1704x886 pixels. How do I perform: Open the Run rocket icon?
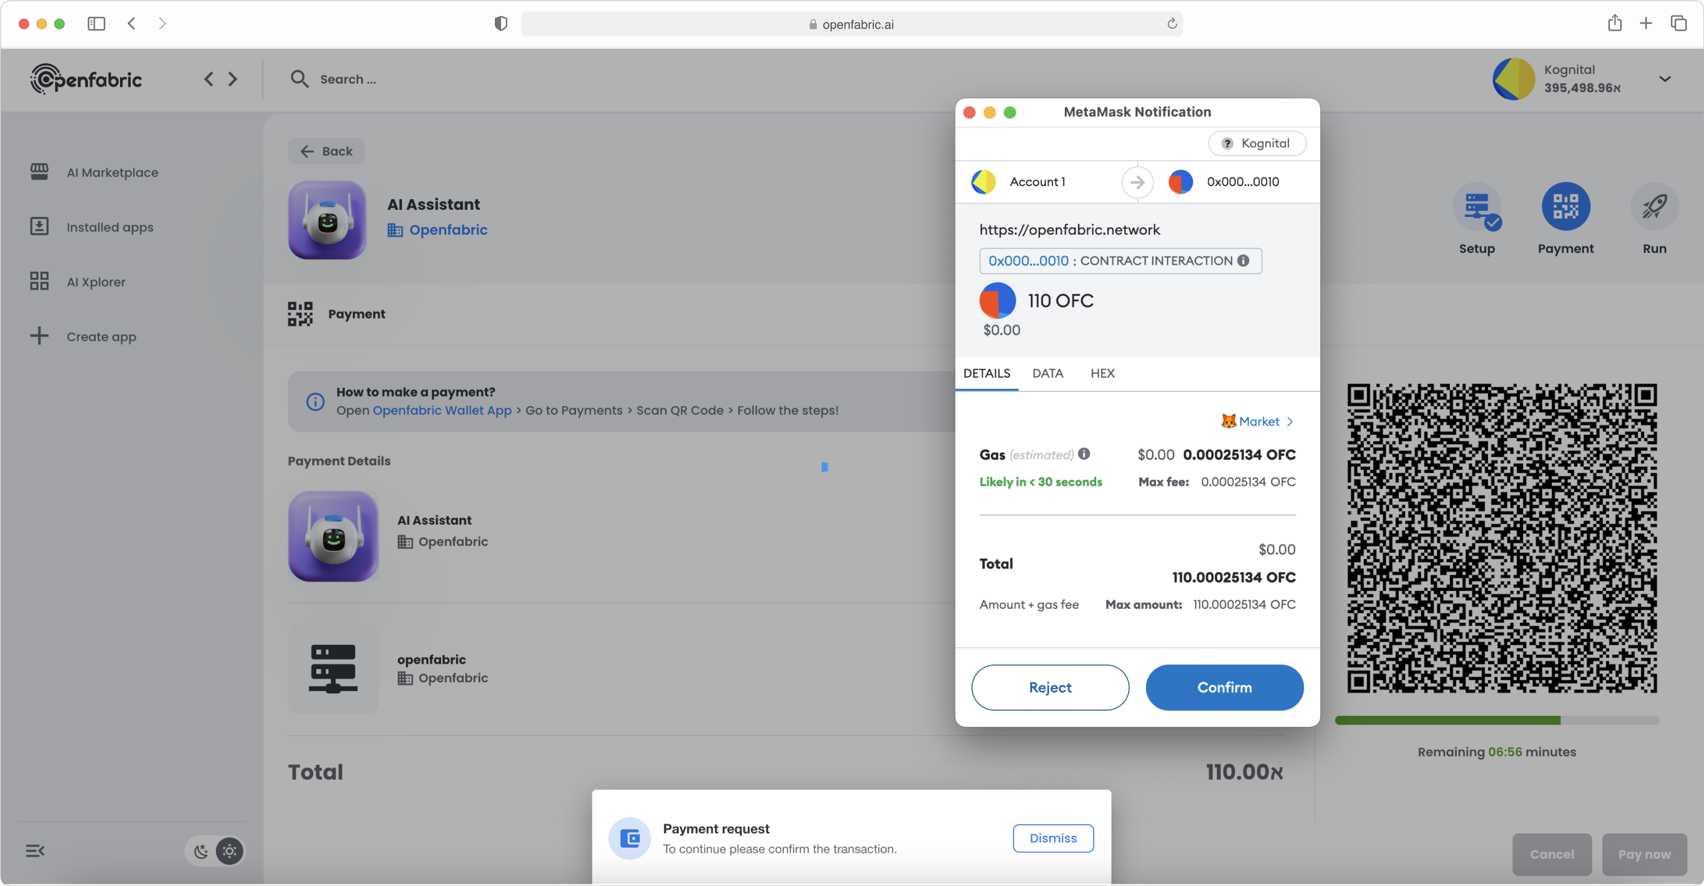tap(1654, 206)
